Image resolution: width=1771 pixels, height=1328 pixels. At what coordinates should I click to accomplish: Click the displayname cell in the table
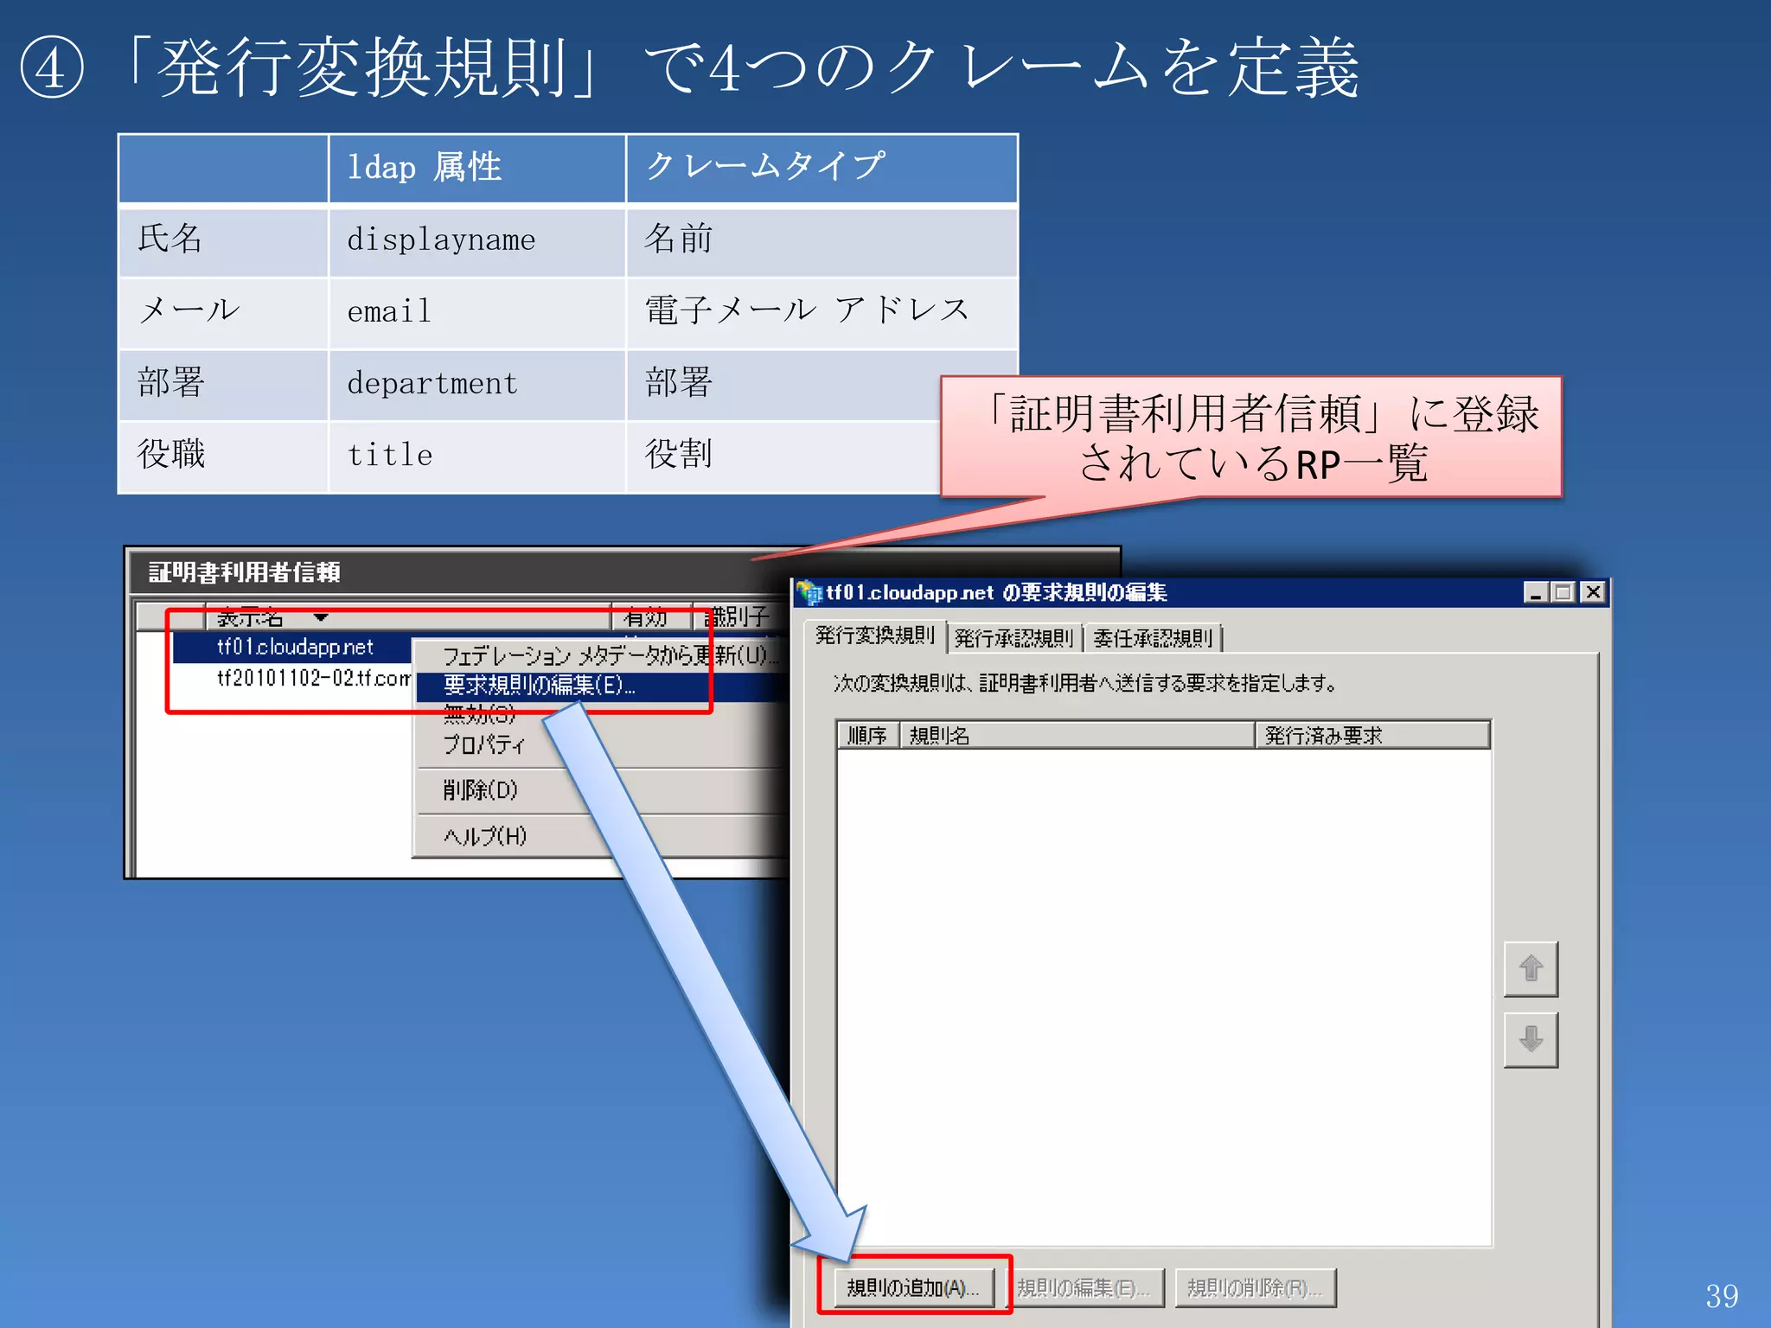click(476, 240)
